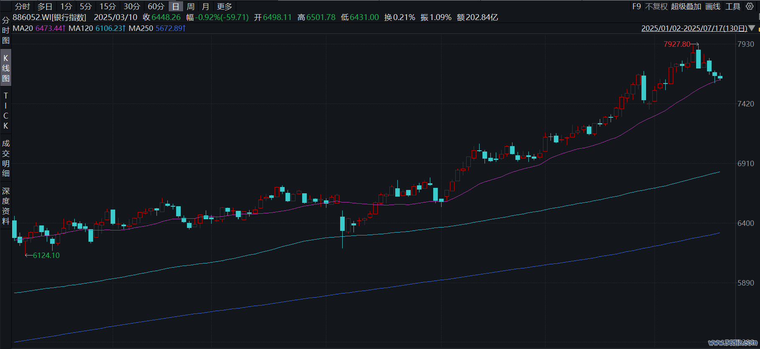Click the date 2025/03/10 in header
The width and height of the screenshot is (760, 349).
(116, 17)
